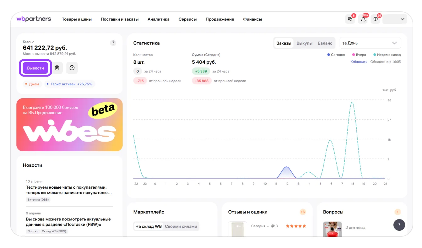Click the Обновить link
This screenshot has width=422, height=248.
(359, 62)
